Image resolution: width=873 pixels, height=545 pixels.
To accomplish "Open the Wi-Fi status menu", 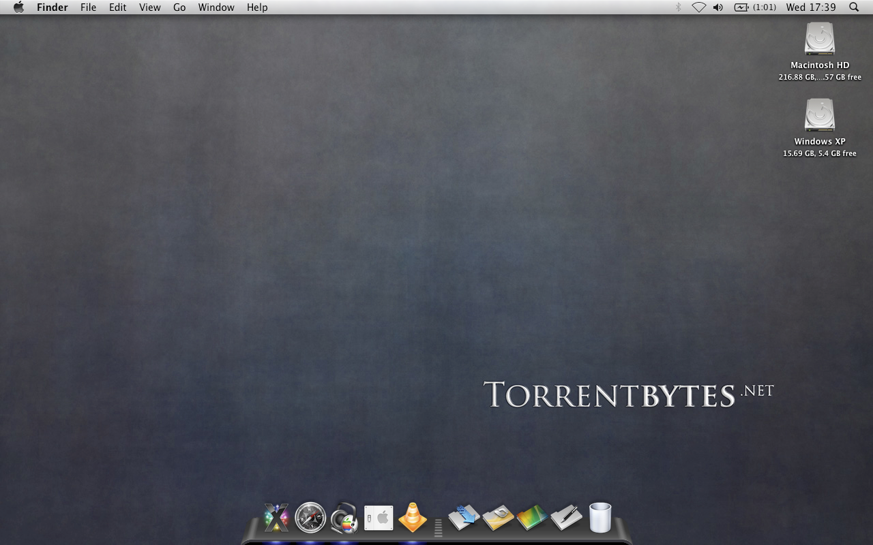I will pyautogui.click(x=698, y=7).
